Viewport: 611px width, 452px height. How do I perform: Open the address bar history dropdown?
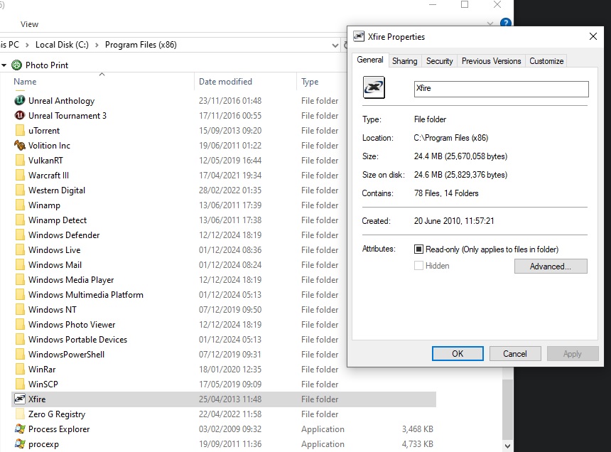pyautogui.click(x=335, y=45)
